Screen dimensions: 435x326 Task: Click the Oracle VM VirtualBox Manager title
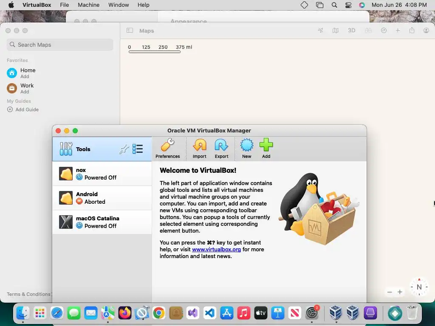(x=209, y=131)
